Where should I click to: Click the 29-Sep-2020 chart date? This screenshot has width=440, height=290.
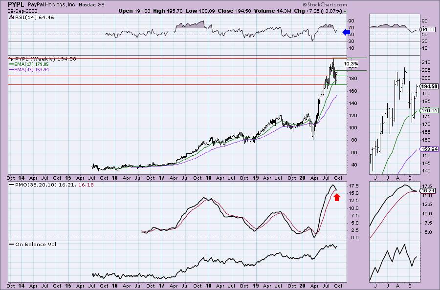tap(22, 11)
